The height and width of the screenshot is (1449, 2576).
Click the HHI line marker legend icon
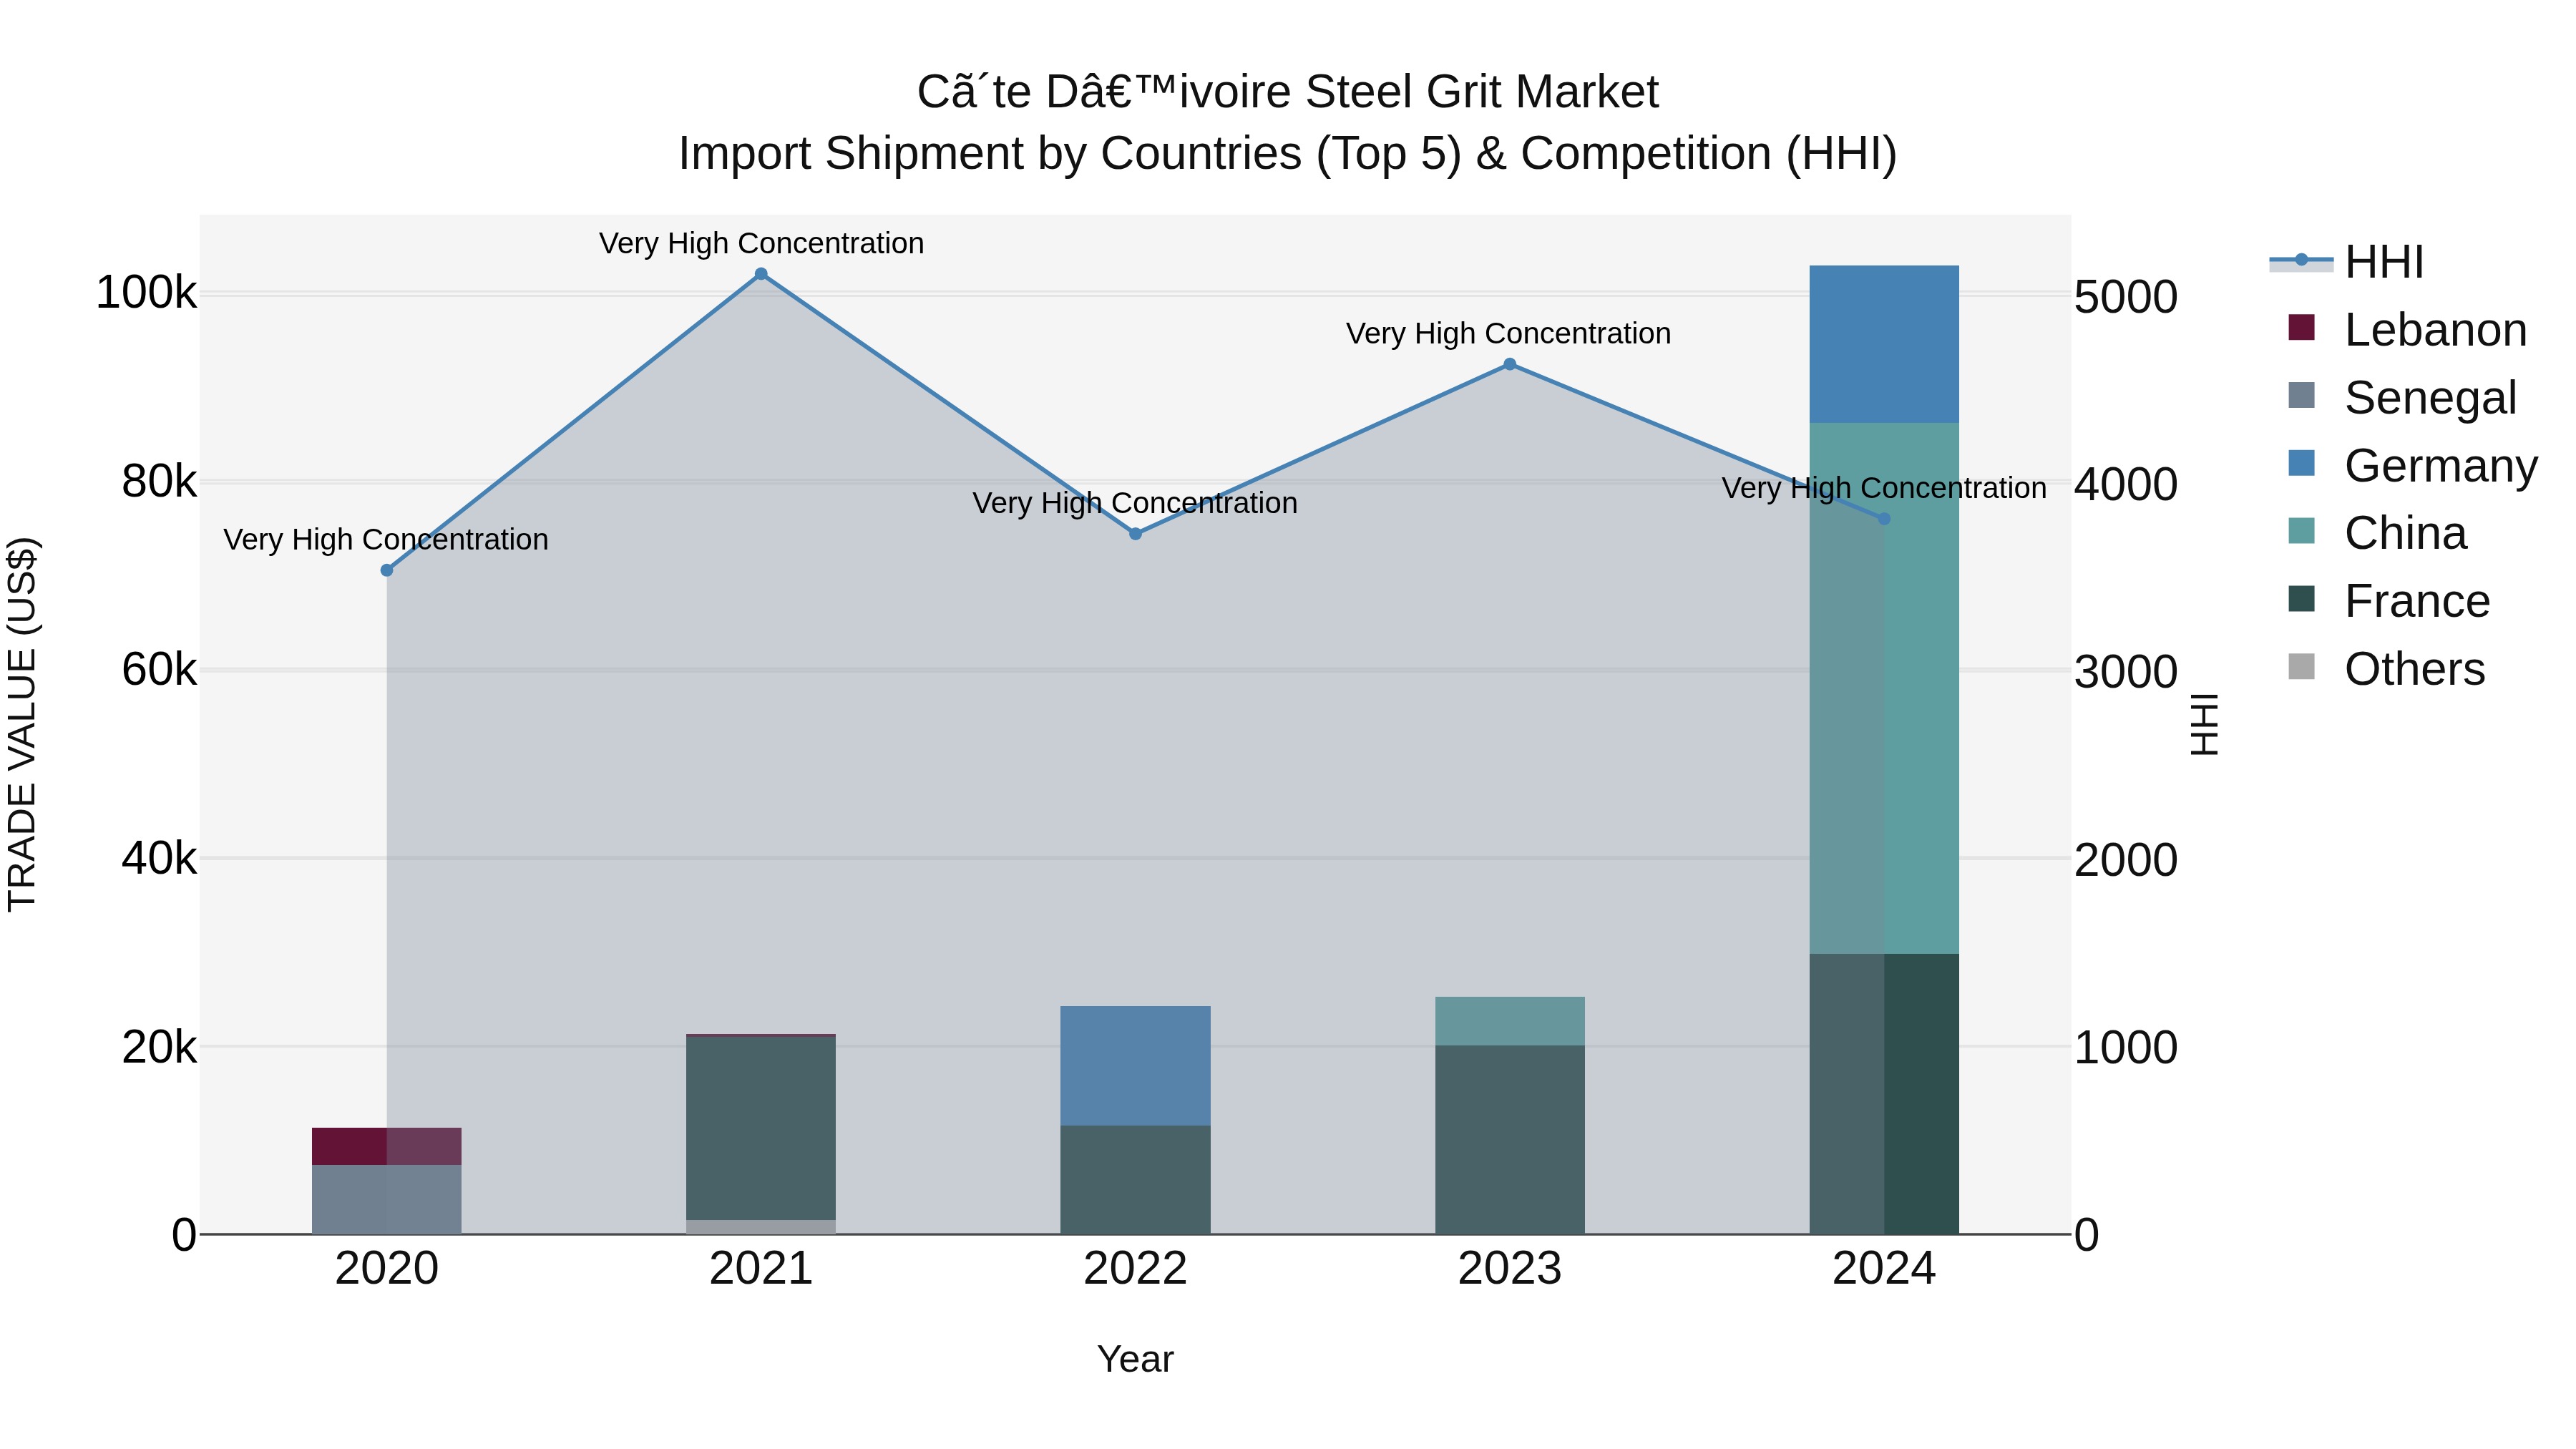coord(2301,261)
